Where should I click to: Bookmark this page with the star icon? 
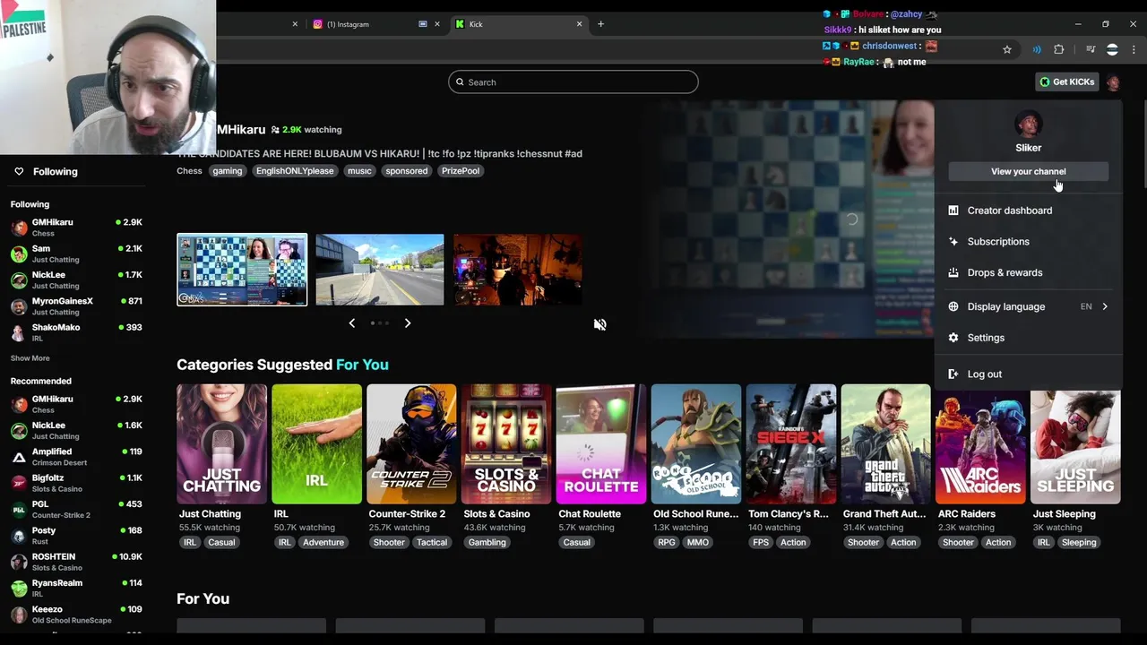coord(1007,49)
